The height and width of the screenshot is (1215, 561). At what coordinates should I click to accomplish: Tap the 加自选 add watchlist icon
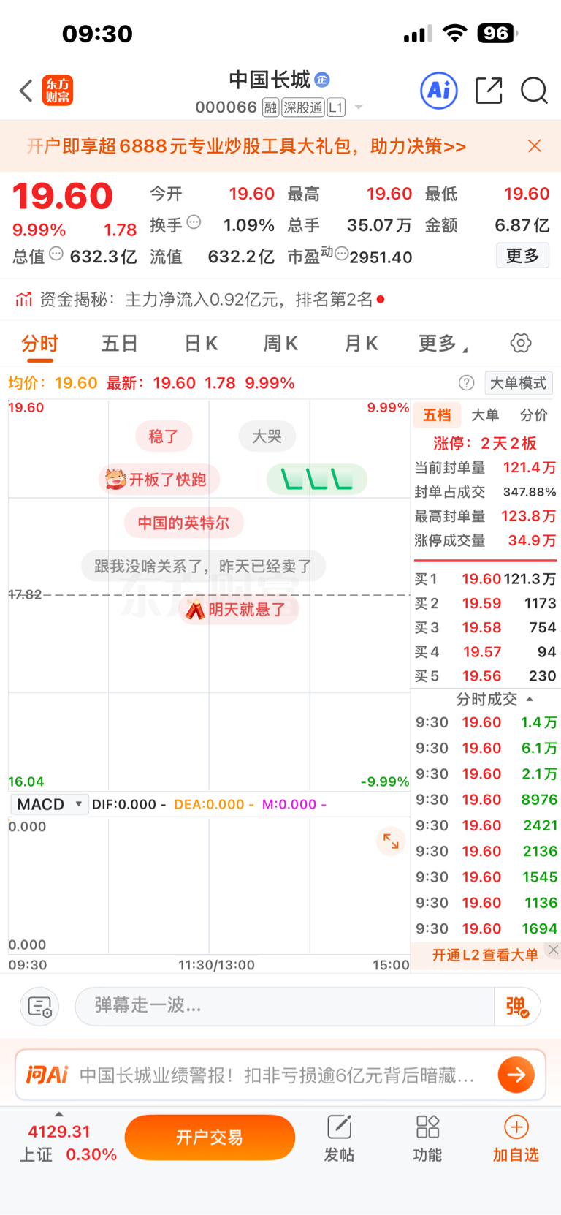pyautogui.click(x=516, y=1138)
